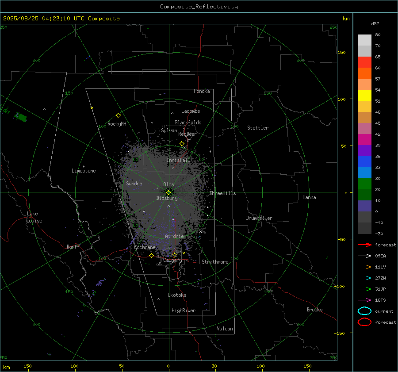The height and width of the screenshot is (372, 398).
Task: Click the Didsbury city label
Action: click(167, 198)
